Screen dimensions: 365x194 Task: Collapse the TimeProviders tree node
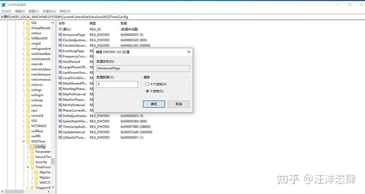pyautogui.click(x=28, y=167)
